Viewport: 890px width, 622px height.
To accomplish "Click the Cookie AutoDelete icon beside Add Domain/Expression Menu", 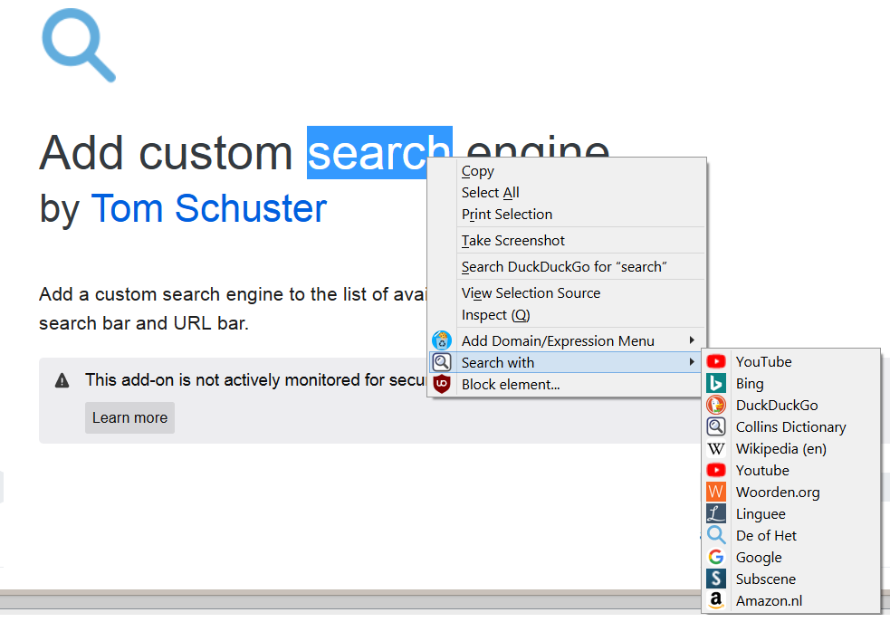I will pyautogui.click(x=442, y=340).
